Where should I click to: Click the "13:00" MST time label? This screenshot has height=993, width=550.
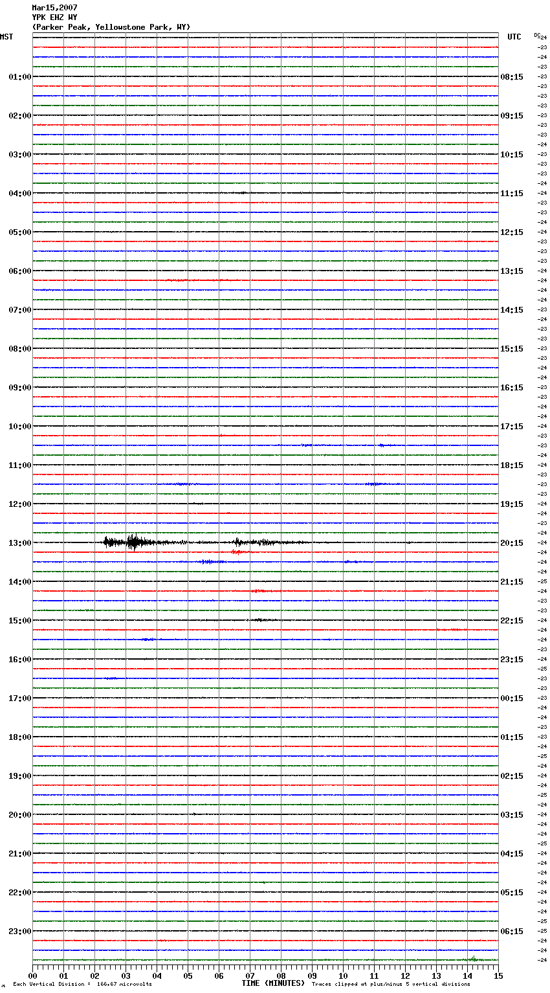tap(20, 543)
